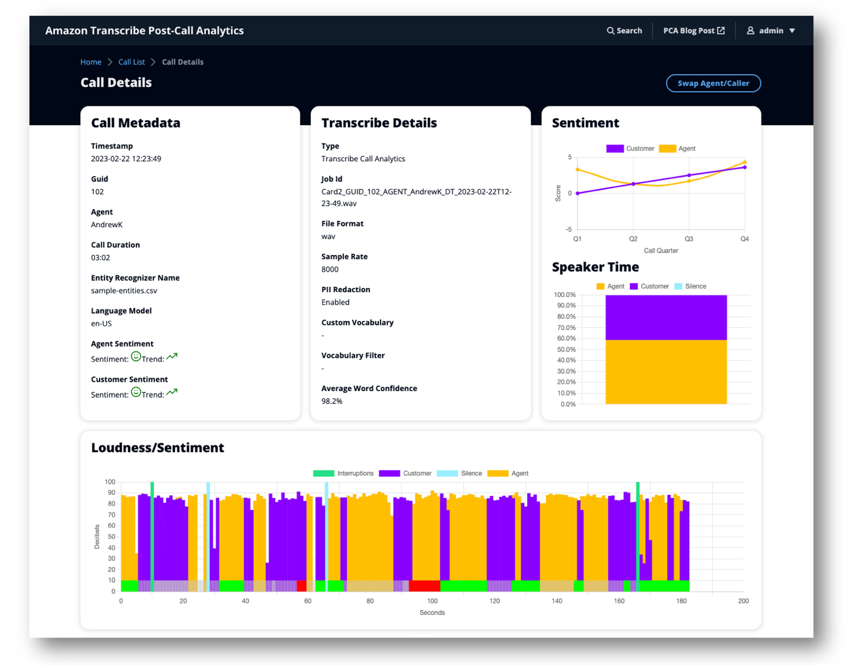
Task: Open the admin account menu
Action: [x=771, y=31]
